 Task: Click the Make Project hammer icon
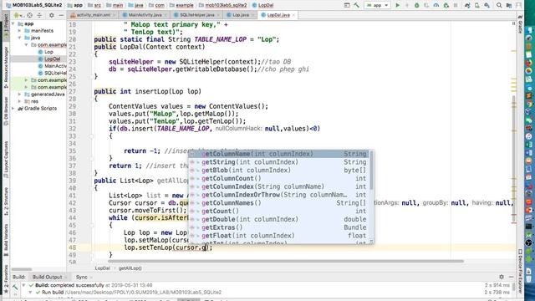tap(357, 5)
